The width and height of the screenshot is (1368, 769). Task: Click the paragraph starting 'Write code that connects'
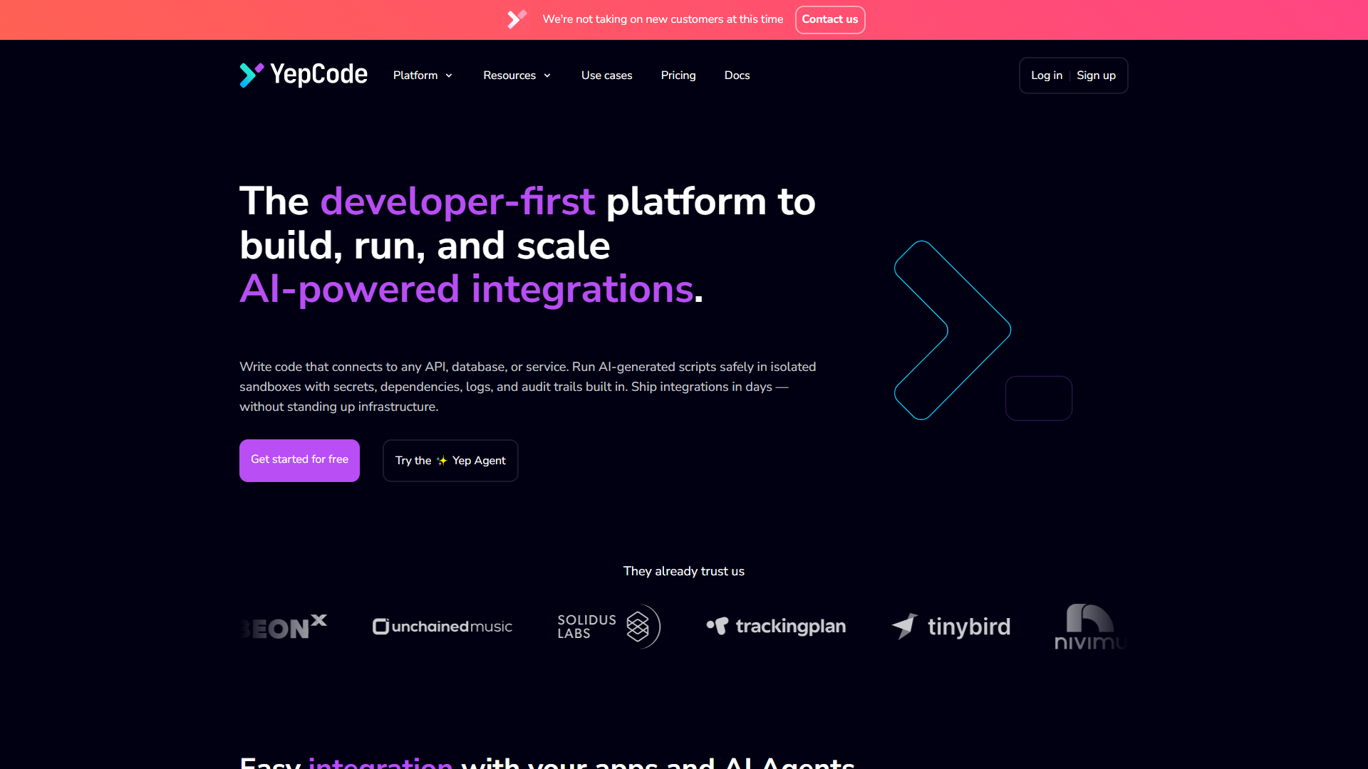coord(528,387)
